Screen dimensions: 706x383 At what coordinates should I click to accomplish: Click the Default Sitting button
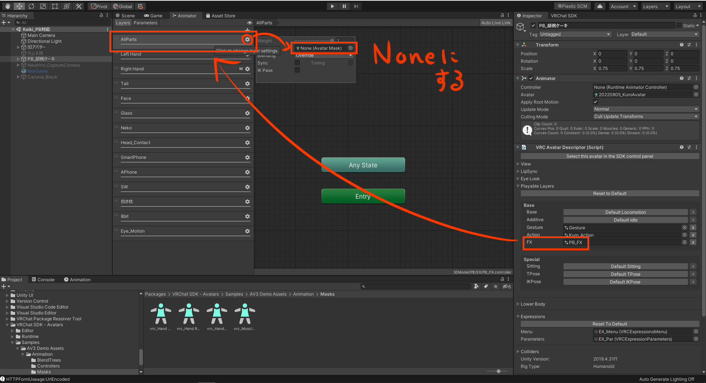[625, 267]
